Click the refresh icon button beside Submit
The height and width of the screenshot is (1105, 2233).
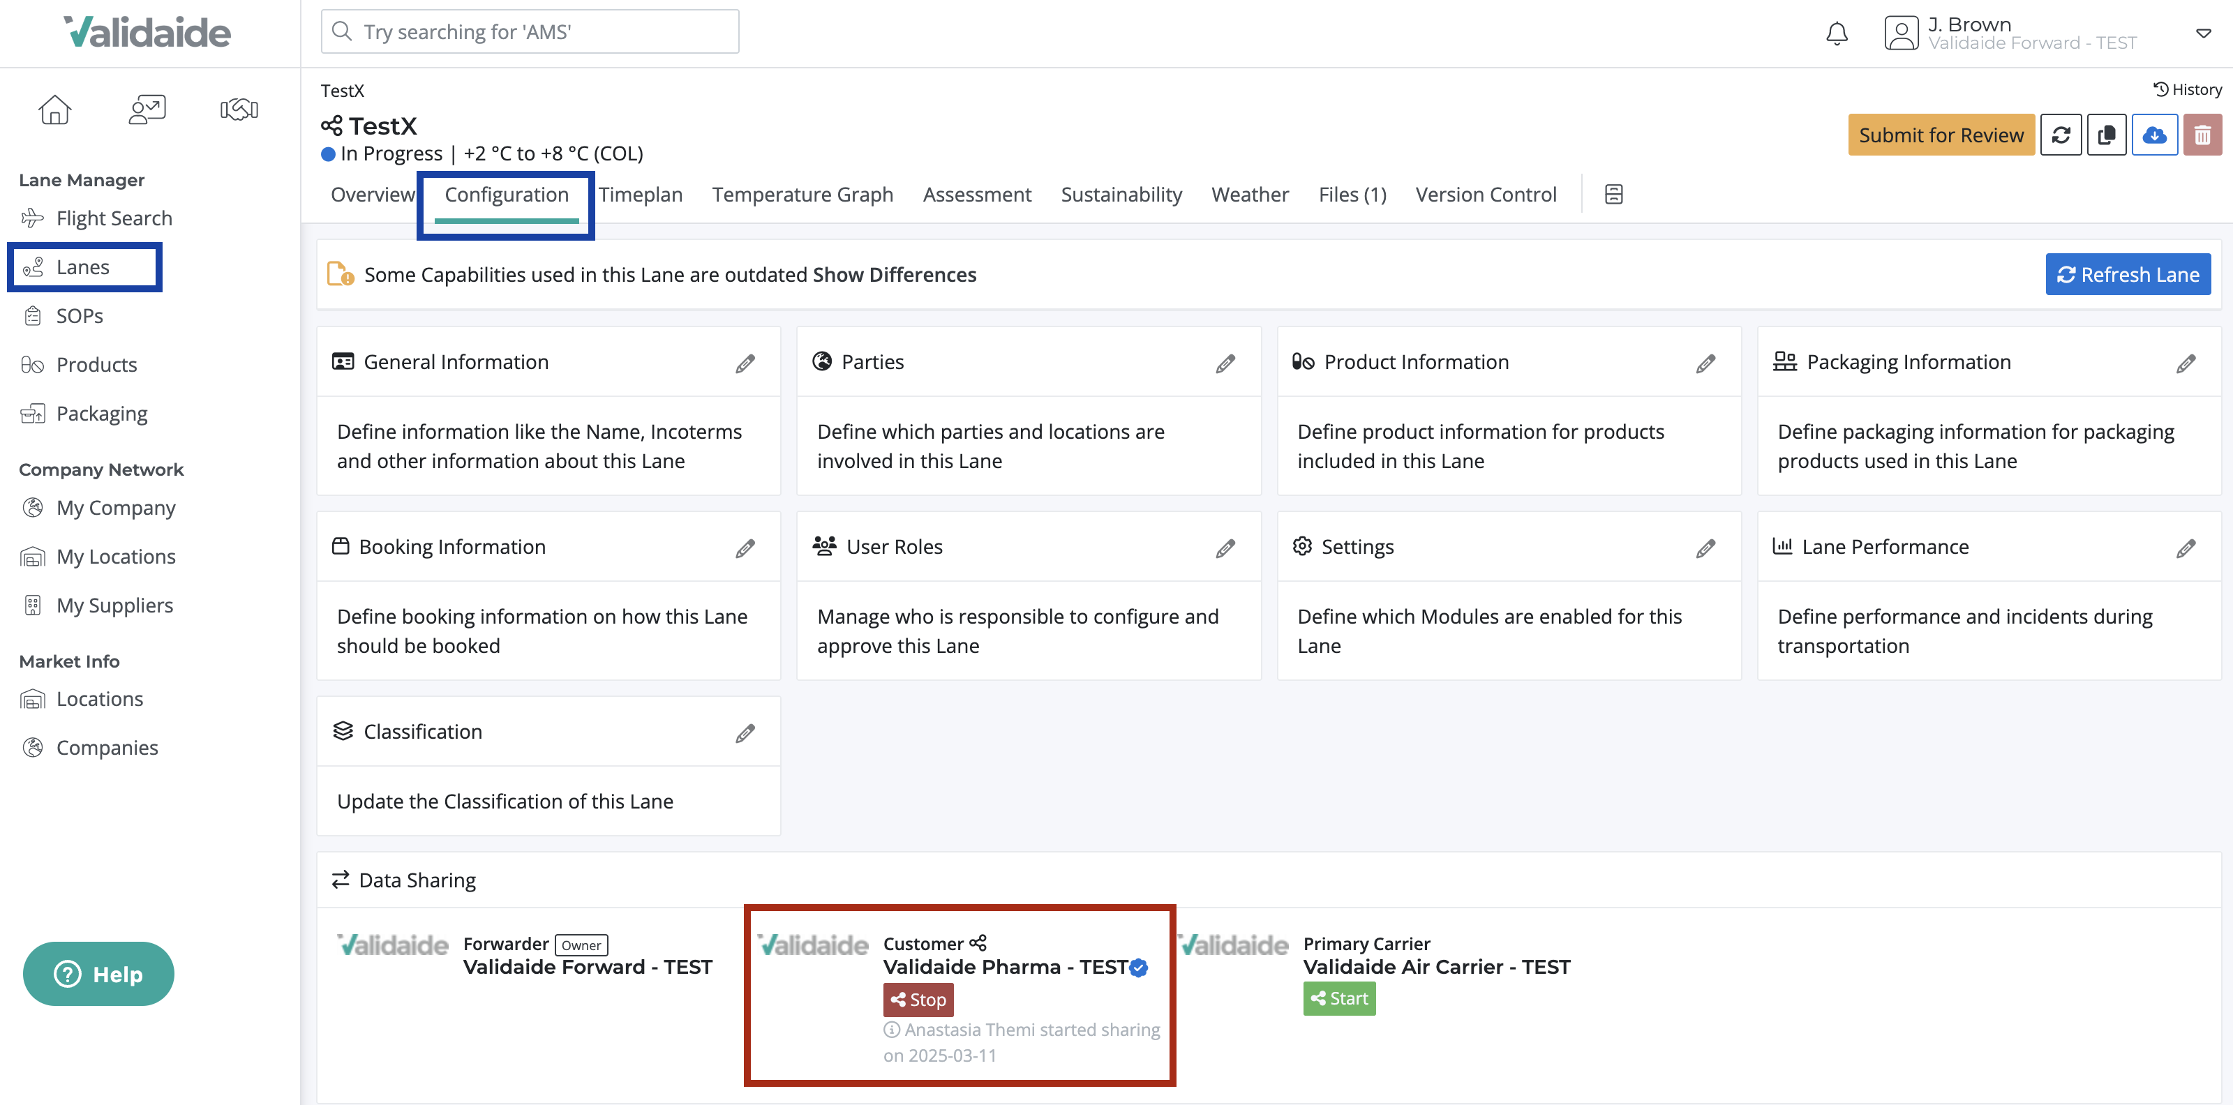point(2061,135)
